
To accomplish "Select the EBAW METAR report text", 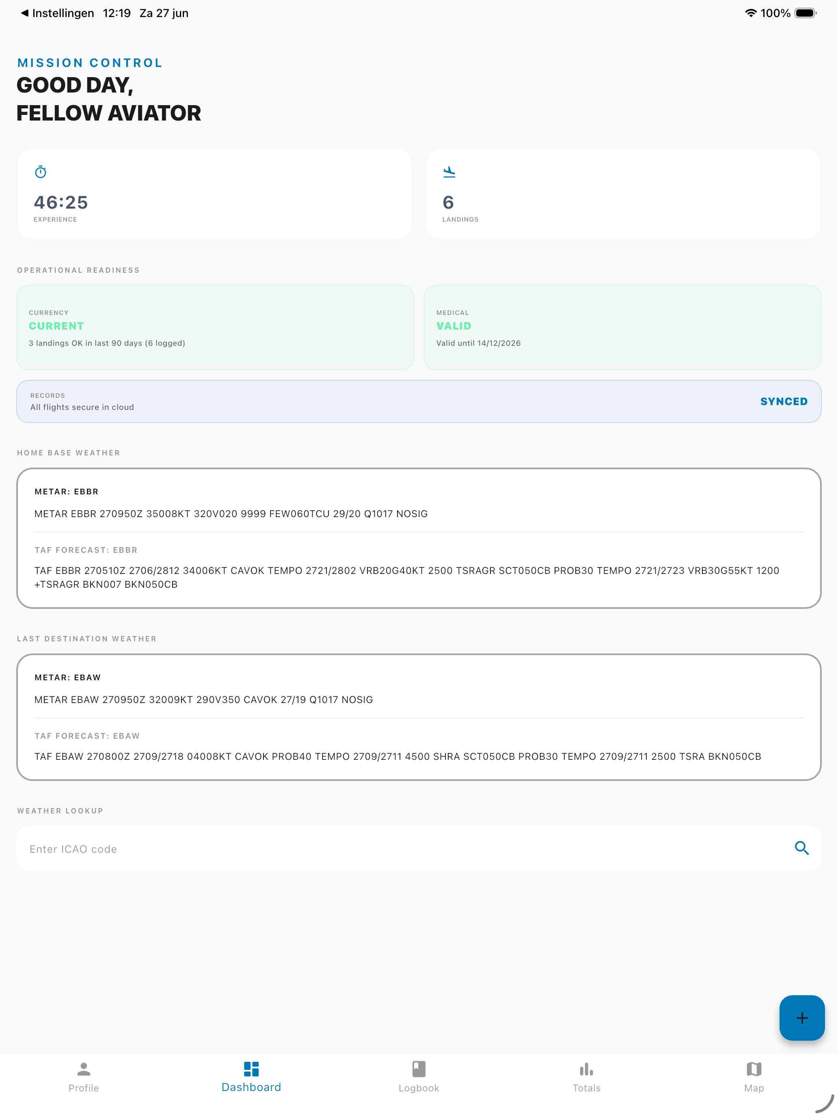I will pos(203,699).
